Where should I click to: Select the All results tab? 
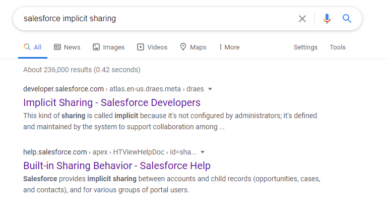pyautogui.click(x=33, y=47)
